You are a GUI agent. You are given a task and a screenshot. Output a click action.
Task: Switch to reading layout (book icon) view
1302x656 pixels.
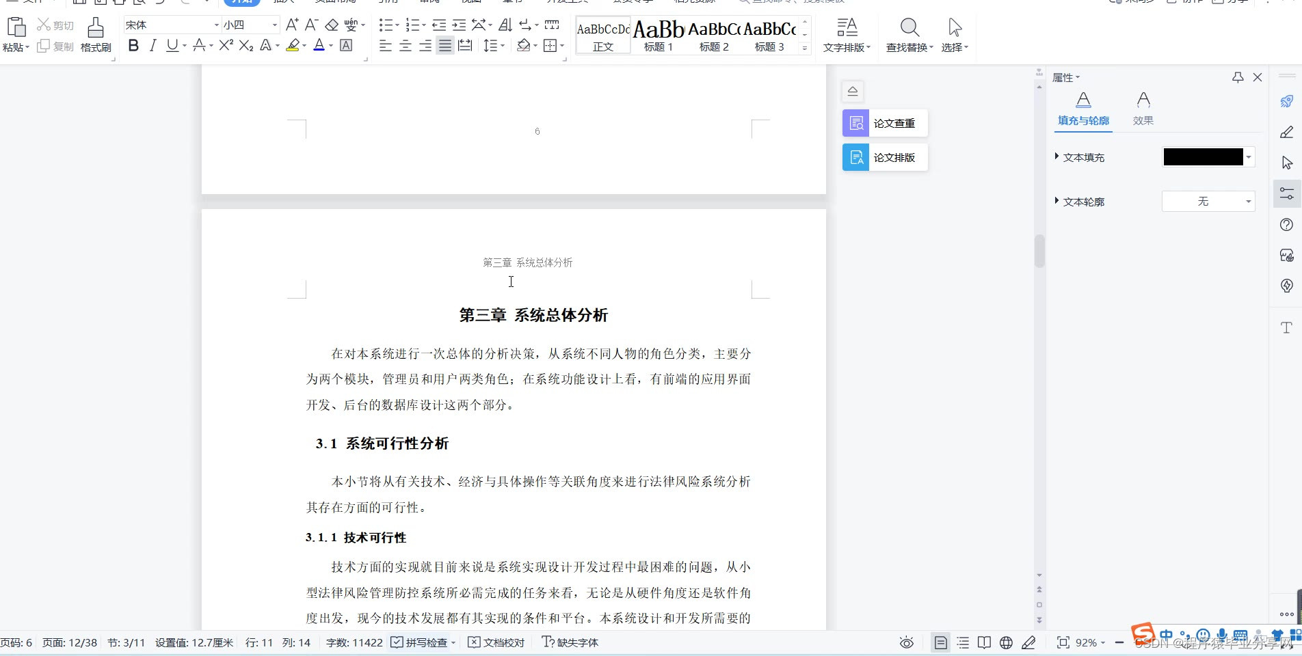(984, 642)
